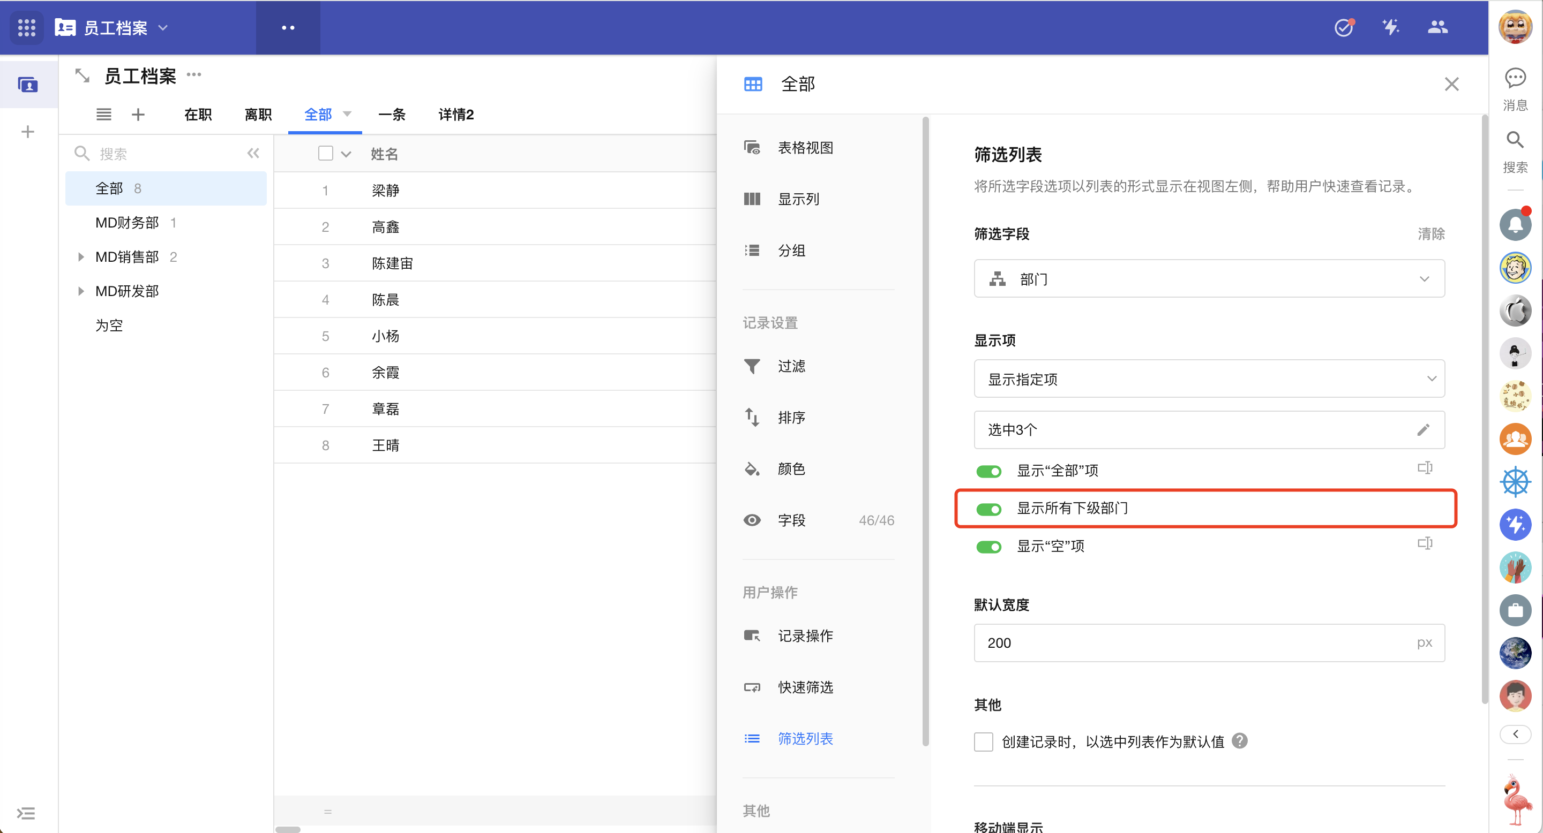The image size is (1543, 833).
Task: Open dropdown arrow on 全部 view tab
Action: (x=347, y=113)
